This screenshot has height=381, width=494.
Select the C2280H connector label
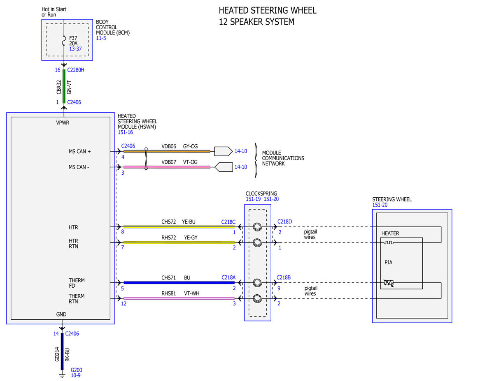click(76, 70)
